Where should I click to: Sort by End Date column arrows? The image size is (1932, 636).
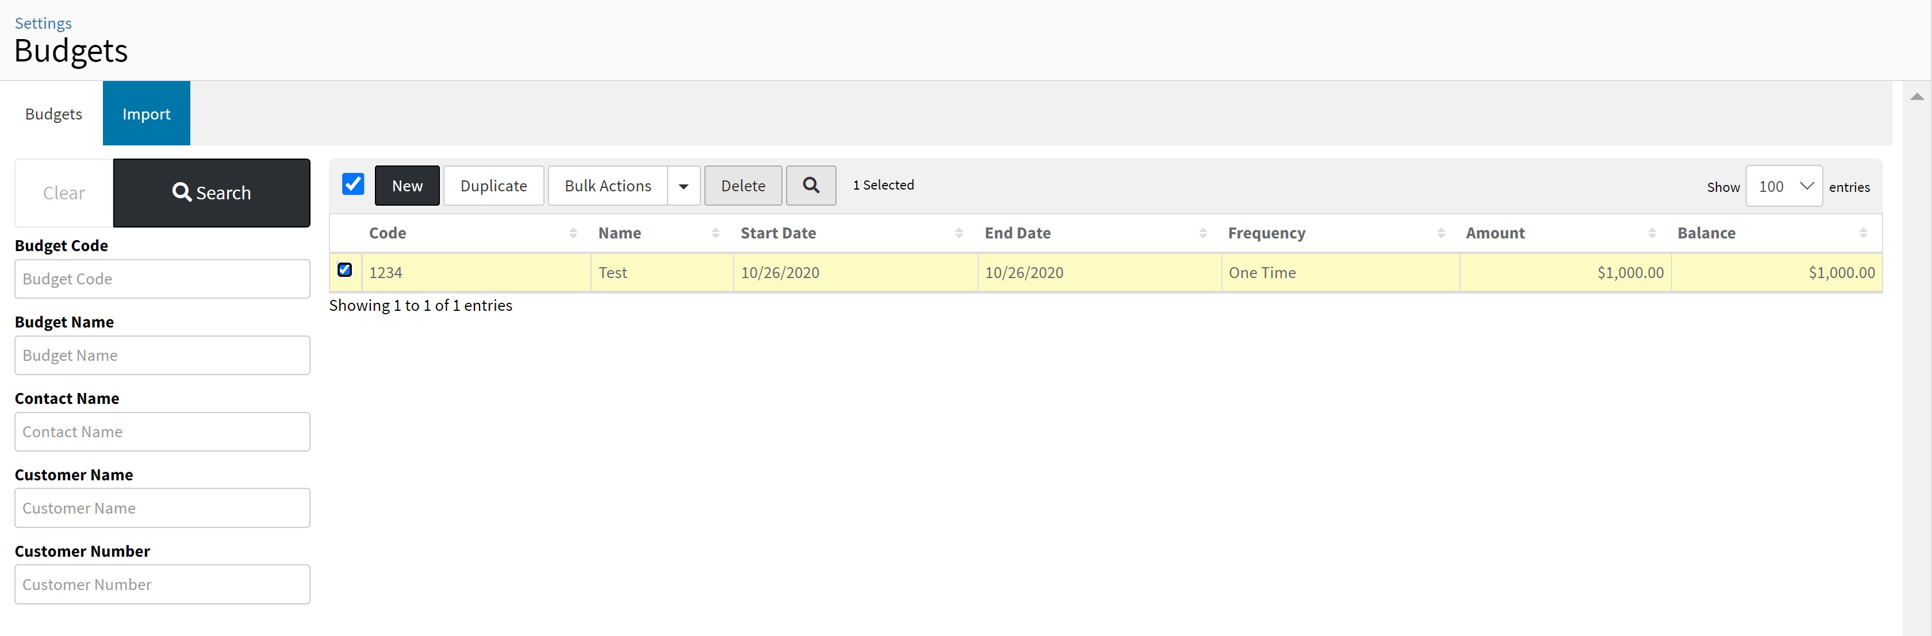[1202, 233]
